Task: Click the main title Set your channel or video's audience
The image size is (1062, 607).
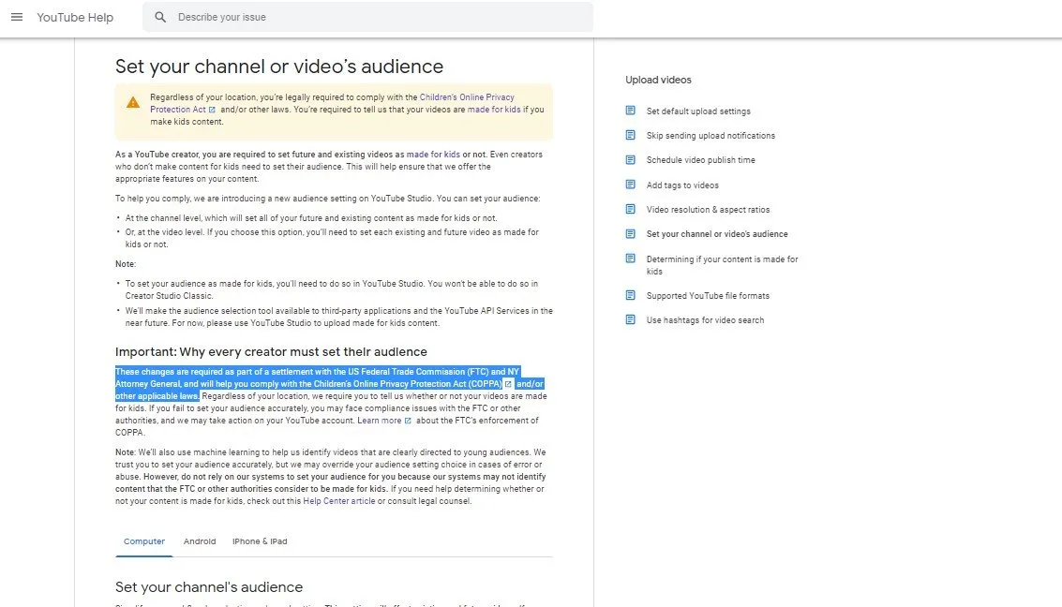Action: coord(279,67)
